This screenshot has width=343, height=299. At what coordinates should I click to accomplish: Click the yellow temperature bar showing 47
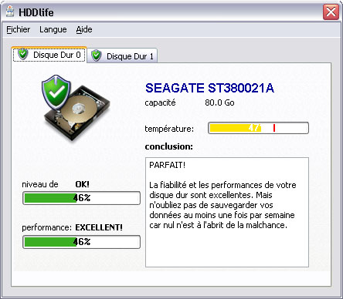tap(258, 128)
